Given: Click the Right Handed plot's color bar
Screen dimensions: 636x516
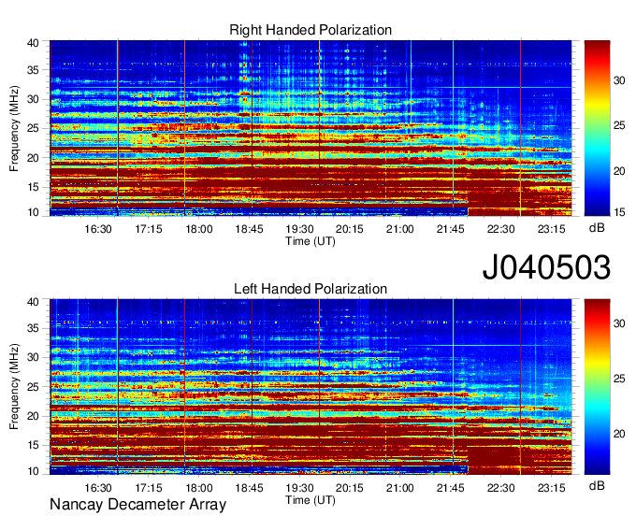Looking at the screenshot, I should 597,128.
